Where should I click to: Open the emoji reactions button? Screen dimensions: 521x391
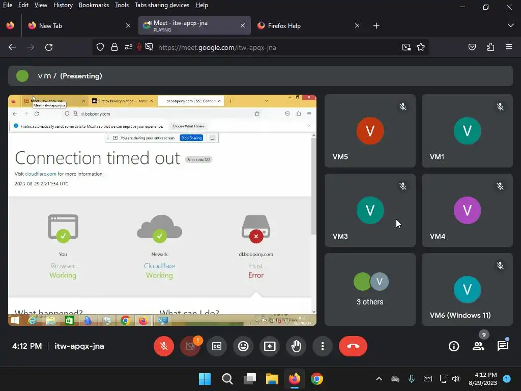(243, 346)
